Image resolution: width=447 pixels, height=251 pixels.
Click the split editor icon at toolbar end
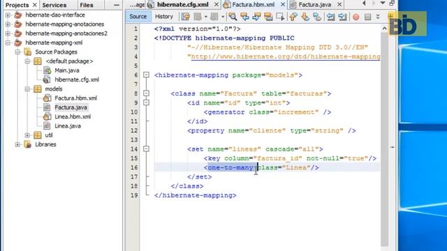coord(390,17)
